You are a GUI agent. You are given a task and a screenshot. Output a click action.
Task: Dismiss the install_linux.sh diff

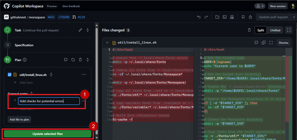tap(283, 43)
